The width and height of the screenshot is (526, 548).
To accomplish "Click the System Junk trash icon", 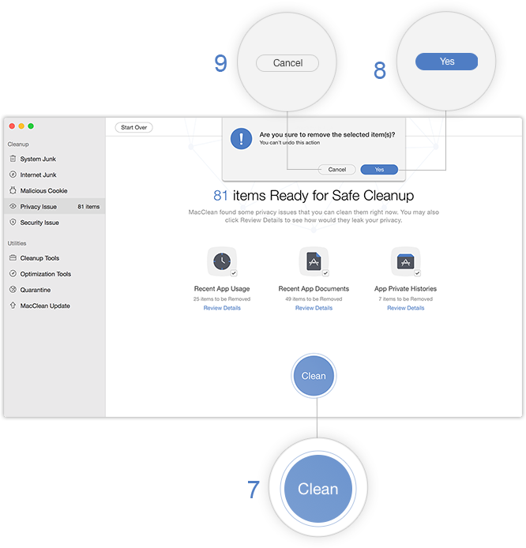I will tap(13, 159).
